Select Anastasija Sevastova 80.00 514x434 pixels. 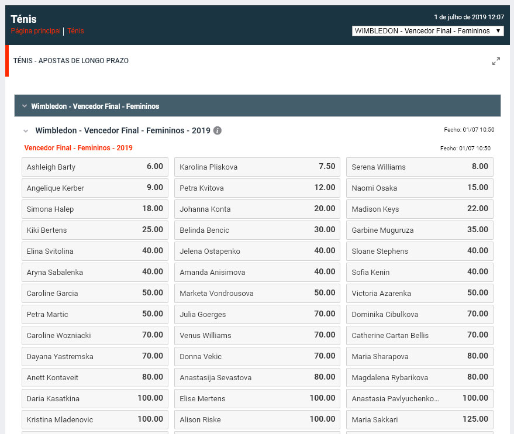coord(257,377)
